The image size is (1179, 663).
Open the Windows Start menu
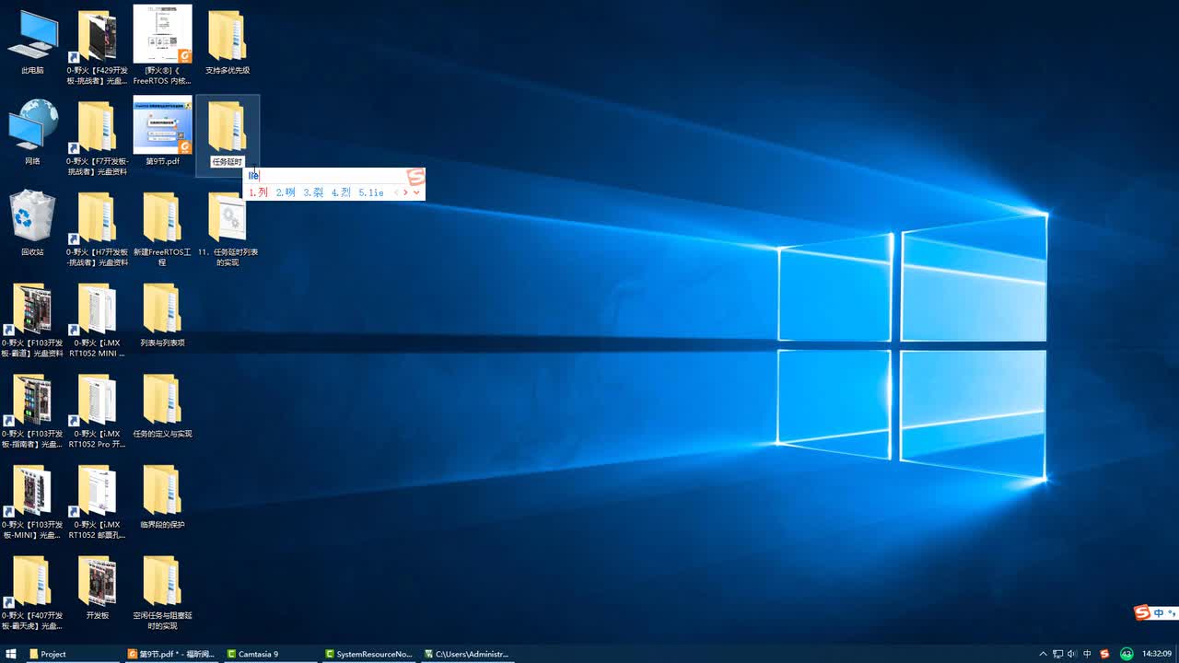click(x=11, y=654)
